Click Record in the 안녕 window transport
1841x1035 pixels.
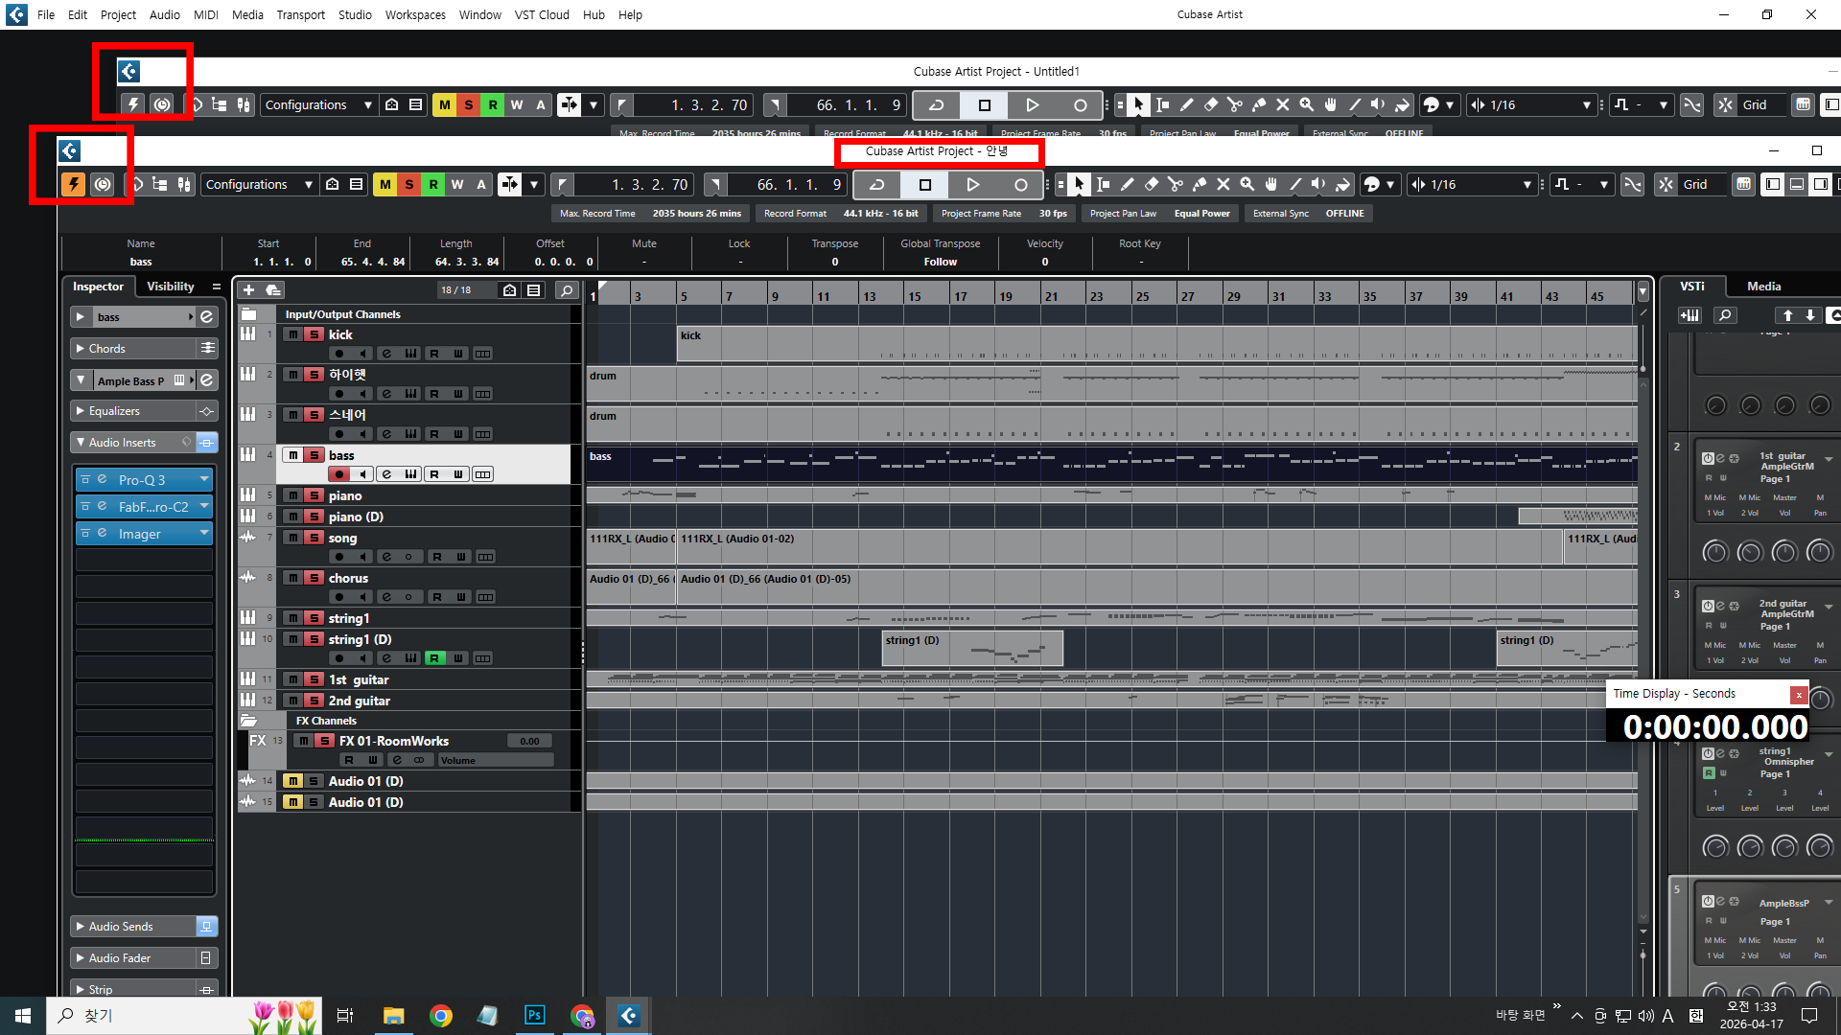pyautogui.click(x=1020, y=185)
